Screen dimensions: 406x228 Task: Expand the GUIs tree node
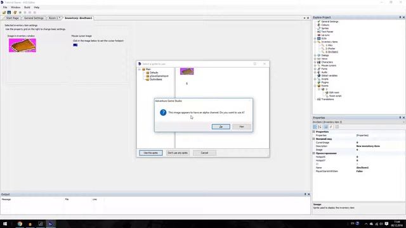[315, 38]
